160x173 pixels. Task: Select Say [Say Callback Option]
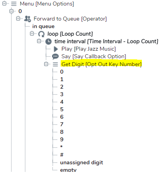click(94, 57)
